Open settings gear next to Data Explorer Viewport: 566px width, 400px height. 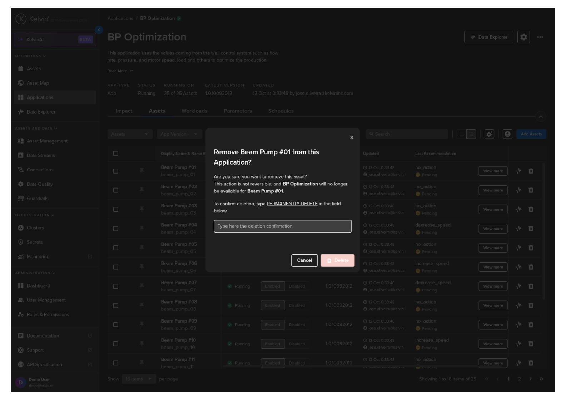523,37
